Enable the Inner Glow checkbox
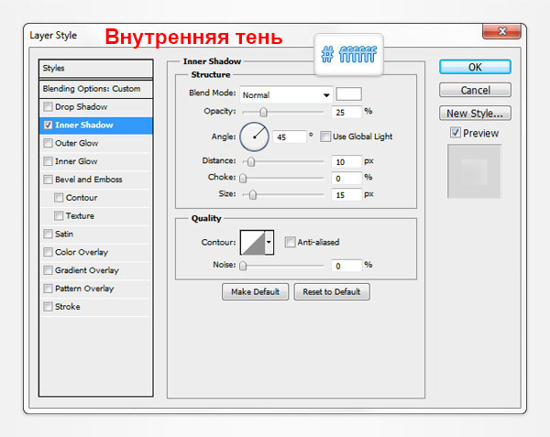The height and width of the screenshot is (437, 550). pyautogui.click(x=48, y=161)
